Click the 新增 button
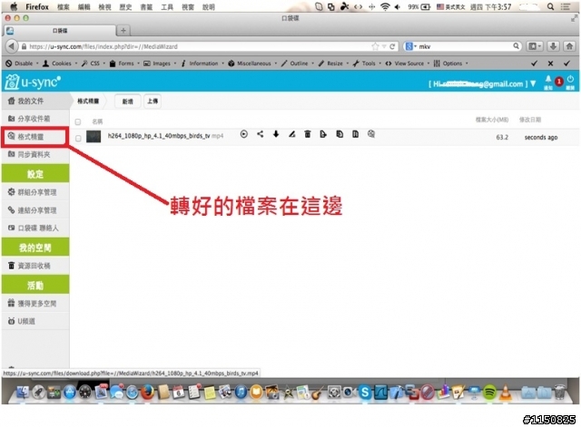581x427 pixels. [127, 102]
